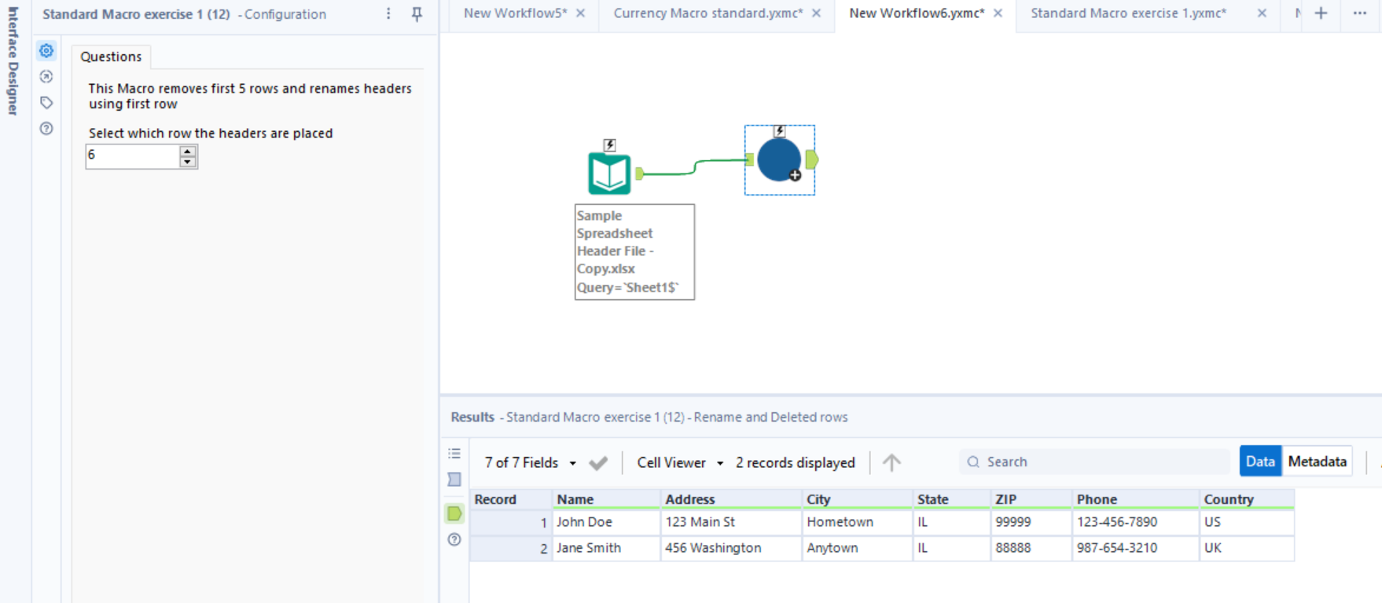Viewport: 1382px width, 603px height.
Task: Click the Data view button
Action: click(x=1259, y=462)
